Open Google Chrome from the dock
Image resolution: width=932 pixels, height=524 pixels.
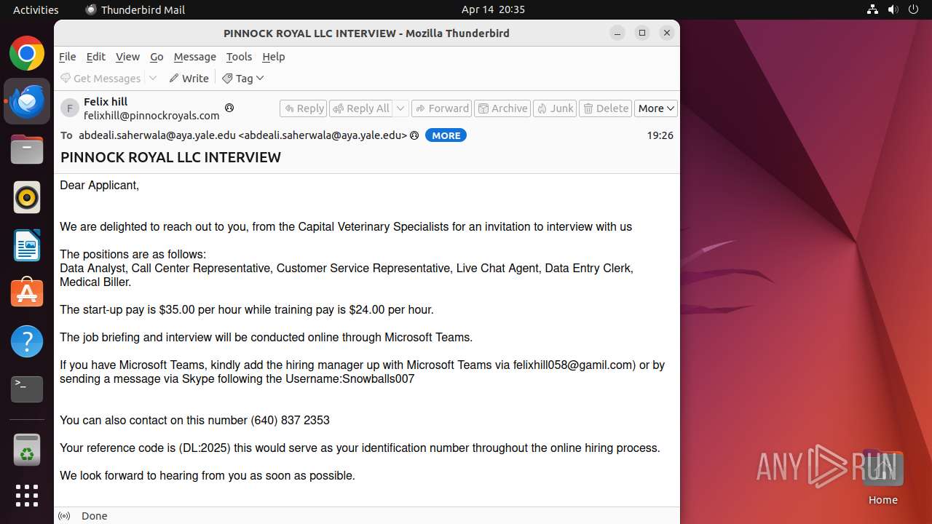click(27, 54)
